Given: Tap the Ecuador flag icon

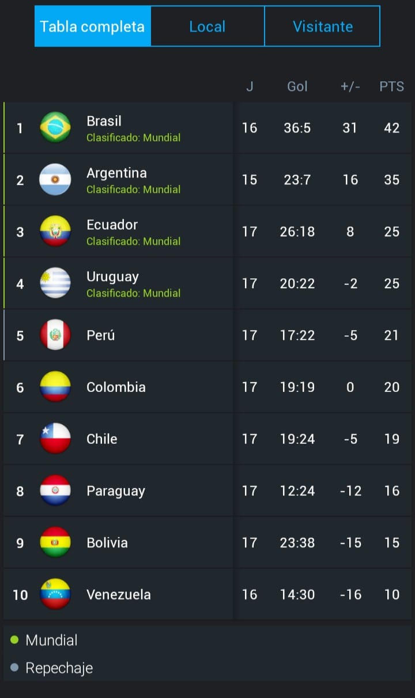Looking at the screenshot, I should [x=55, y=231].
